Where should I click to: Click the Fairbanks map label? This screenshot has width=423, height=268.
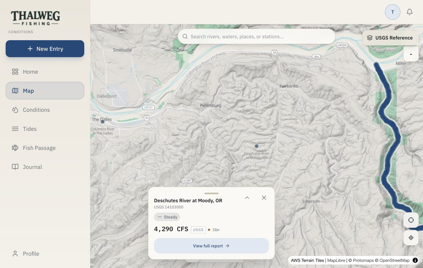[289, 86]
